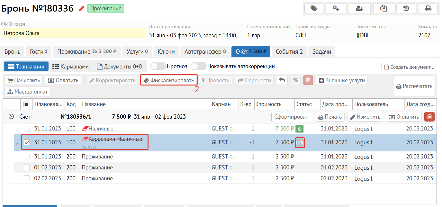This screenshot has width=442, height=207.
Task: Click the pencil icon next to booking number
Action: pyautogui.click(x=82, y=8)
